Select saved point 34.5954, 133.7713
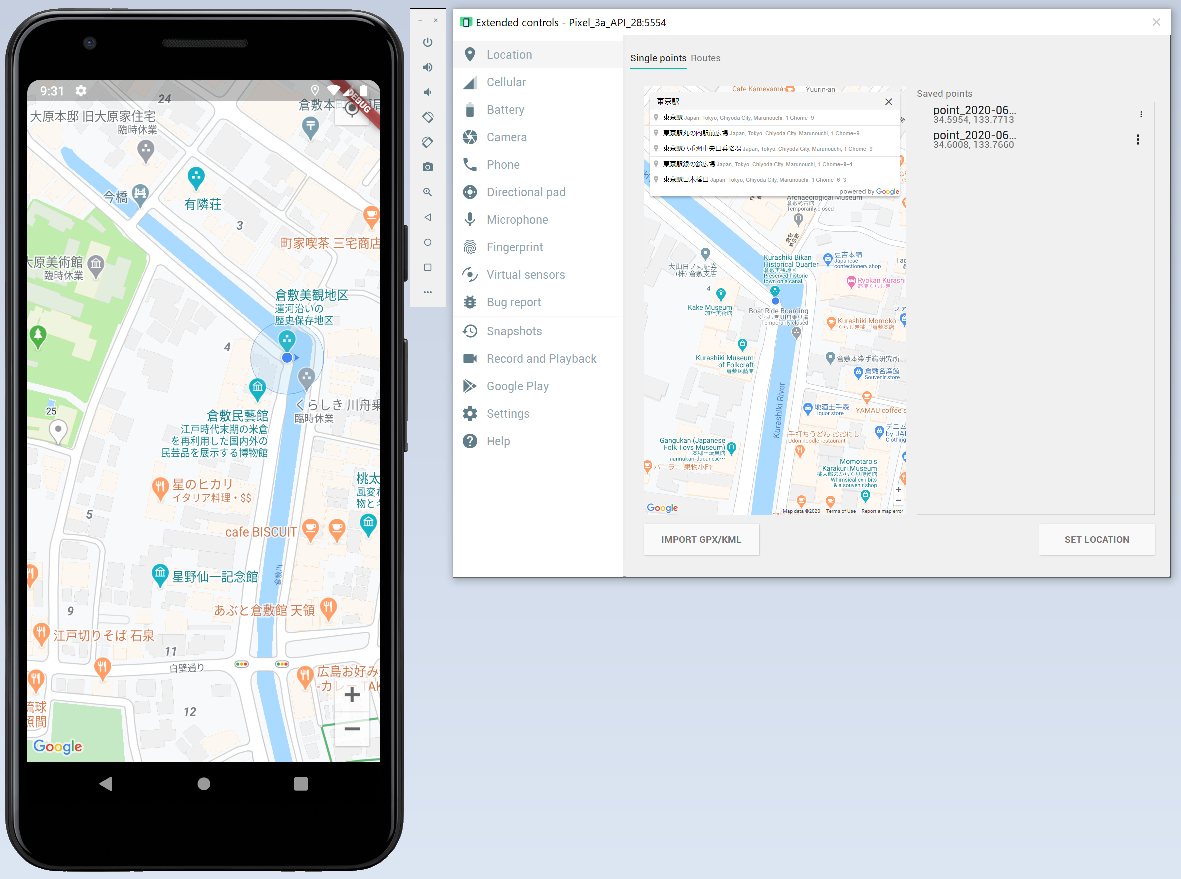 1035,115
